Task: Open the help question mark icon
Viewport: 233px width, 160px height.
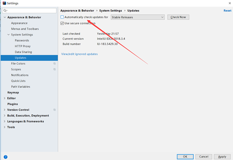Action: click(5, 157)
